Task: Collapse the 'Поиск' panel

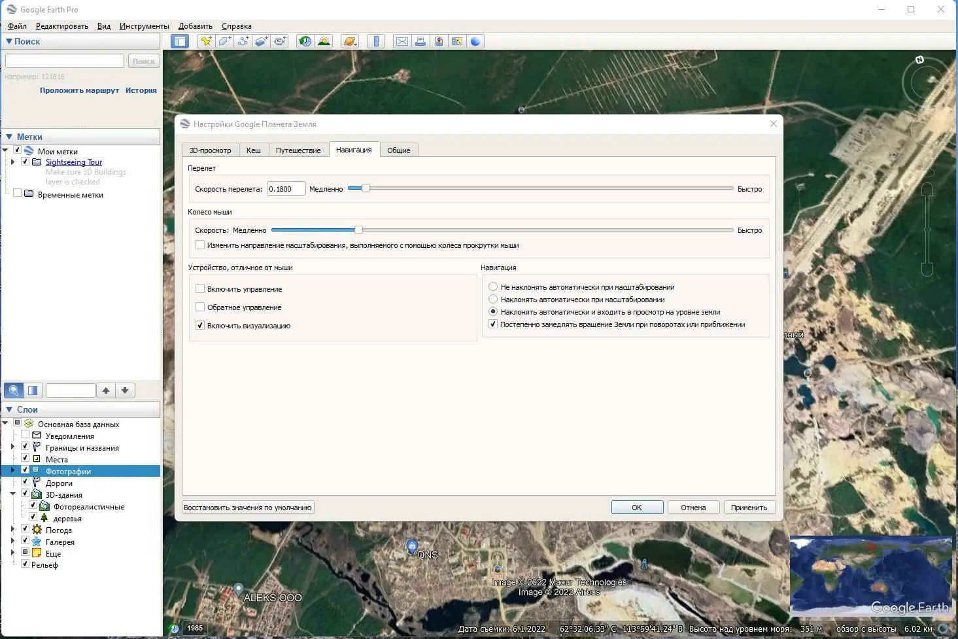Action: click(9, 41)
